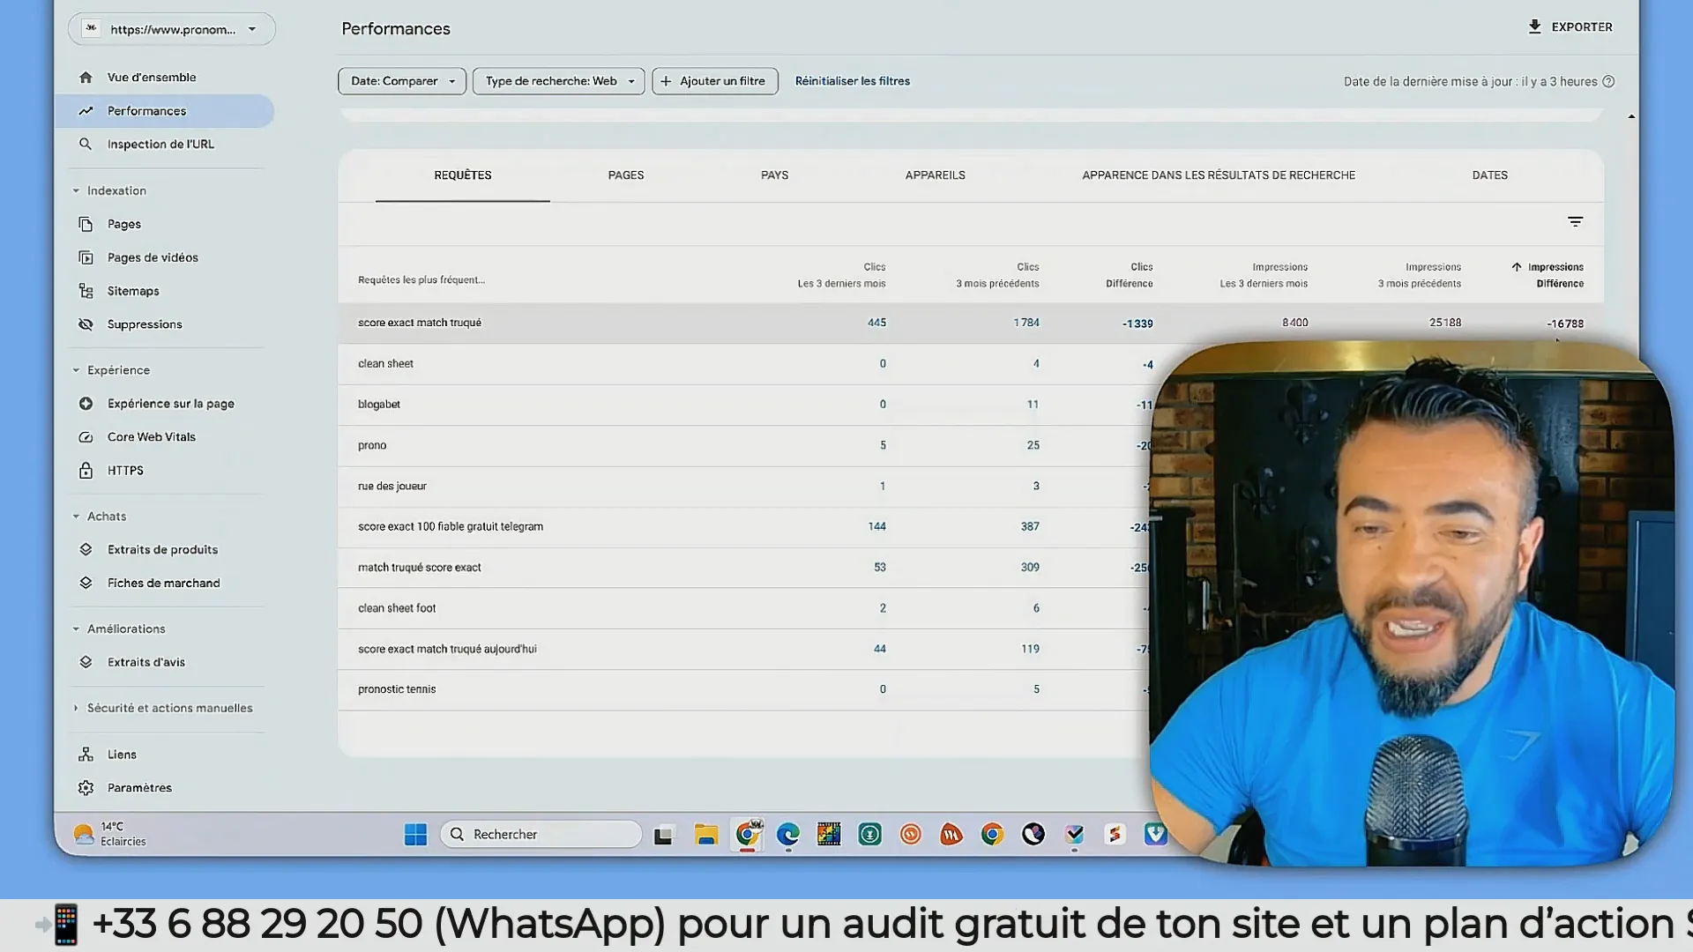This screenshot has width=1693, height=952.
Task: Open Type de recherche: Web dropdown
Action: pyautogui.click(x=558, y=81)
